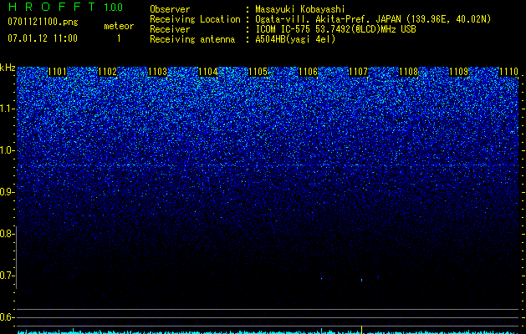The width and height of the screenshot is (526, 334).
Task: Click the ICOM IC-575 receiver text
Action: (x=336, y=29)
